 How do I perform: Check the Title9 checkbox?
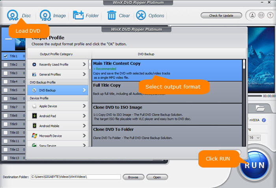[x=6, y=124]
